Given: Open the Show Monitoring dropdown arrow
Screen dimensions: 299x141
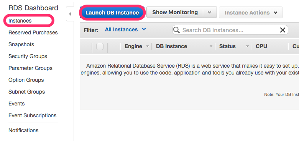Looking at the screenshot, I should click(x=209, y=12).
